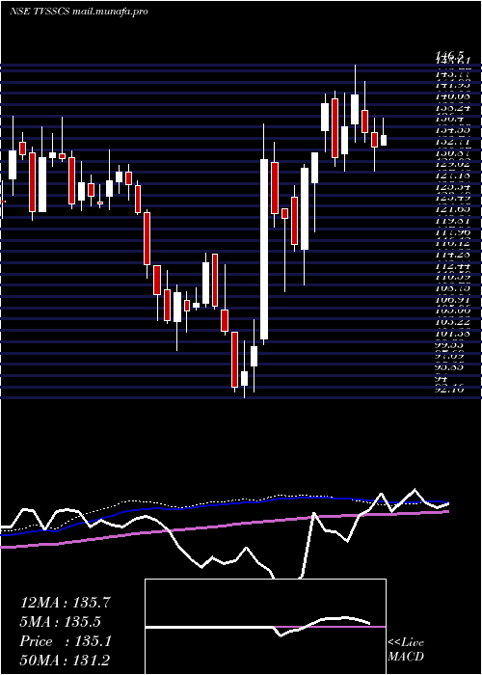Click the 112.44 price axis label
The height and width of the screenshot is (675, 482).
click(x=453, y=266)
